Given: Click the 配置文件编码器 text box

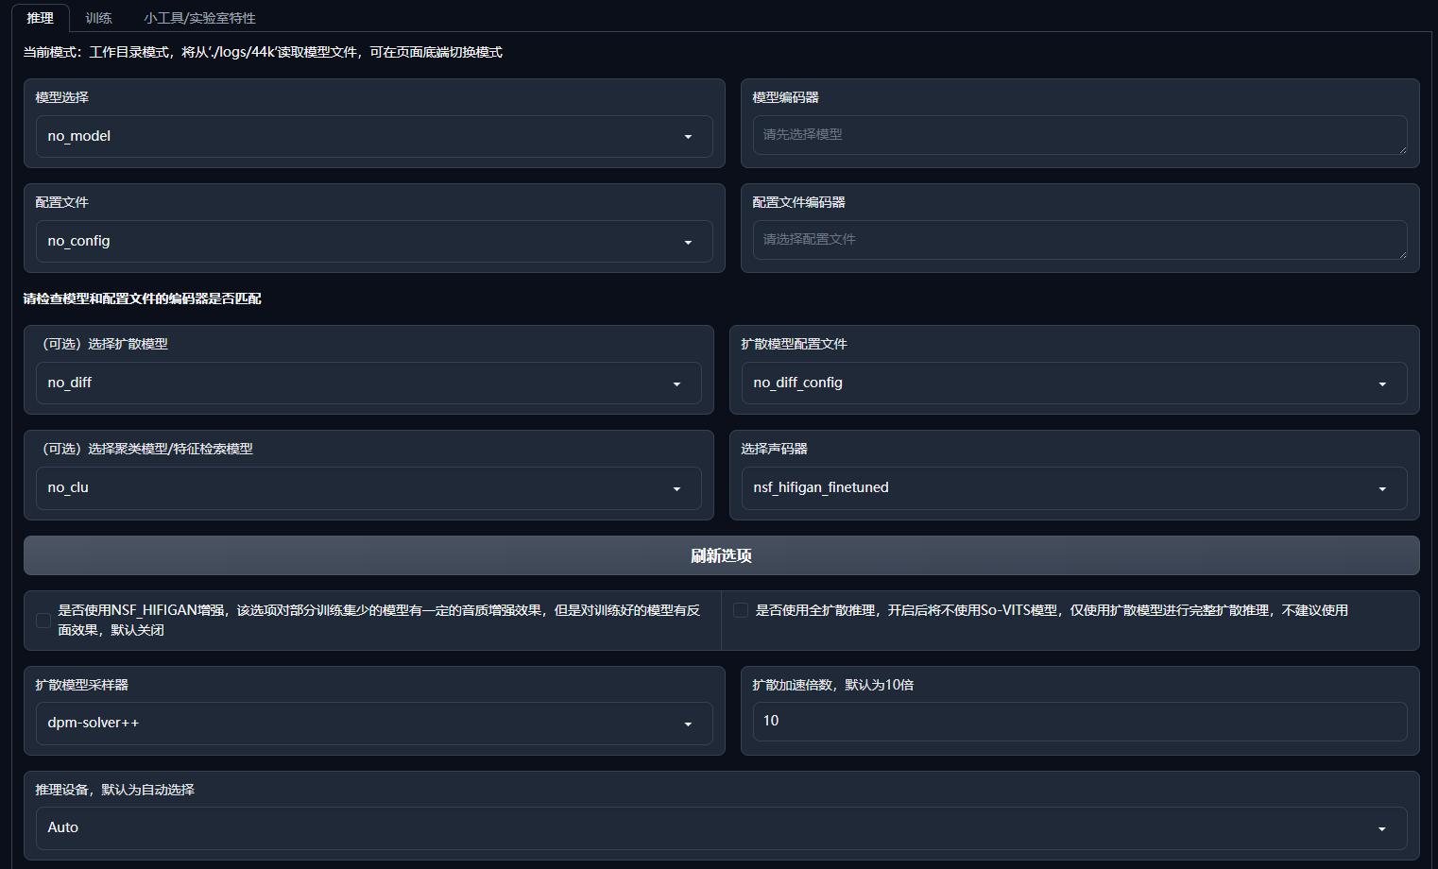Looking at the screenshot, I should point(1079,239).
